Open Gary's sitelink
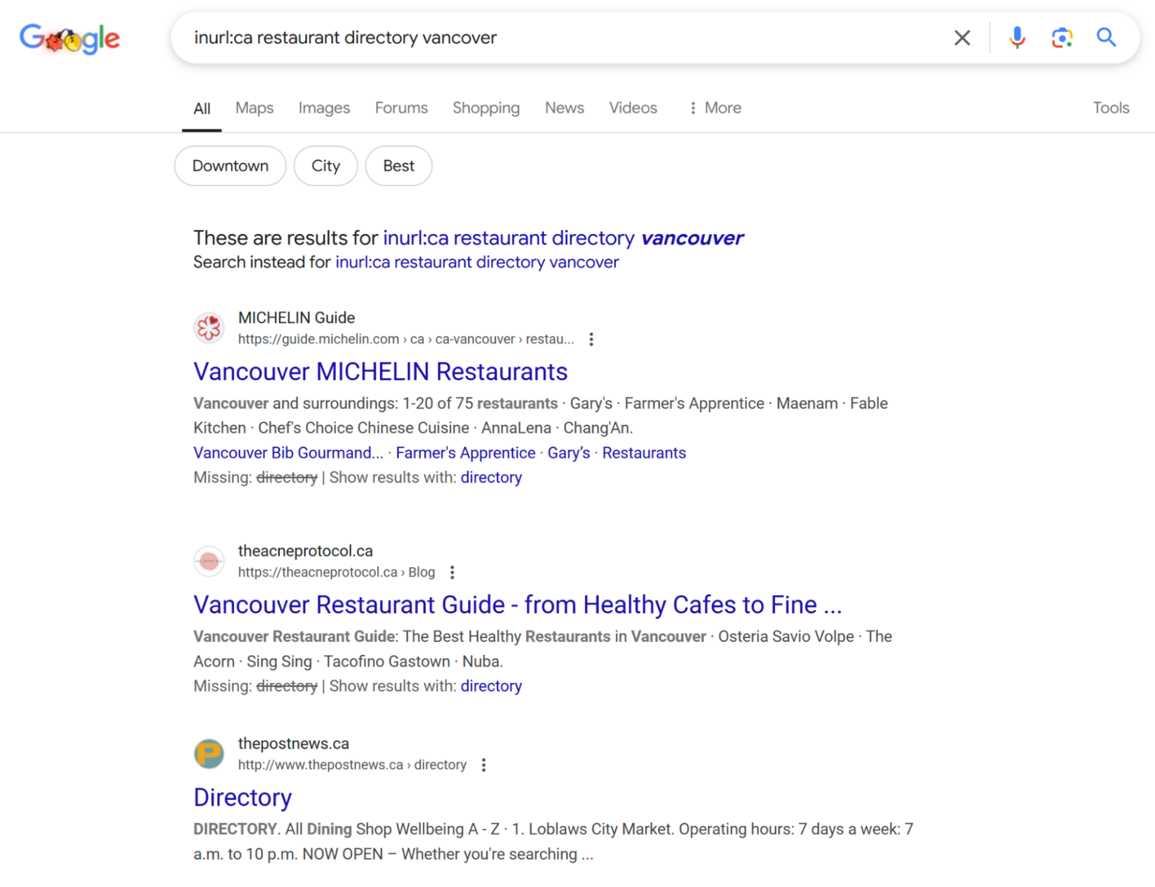The image size is (1155, 887). click(568, 453)
